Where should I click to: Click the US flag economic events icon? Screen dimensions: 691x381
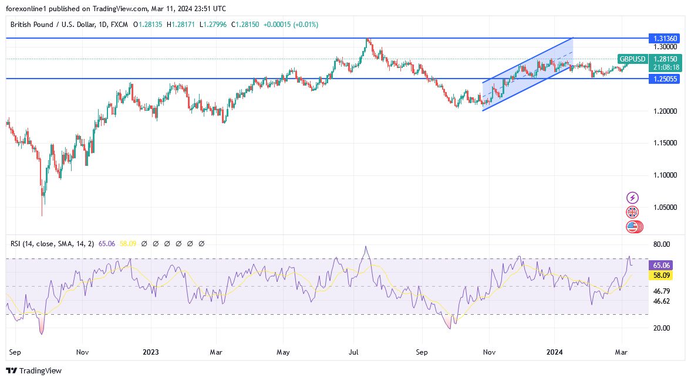(x=632, y=226)
